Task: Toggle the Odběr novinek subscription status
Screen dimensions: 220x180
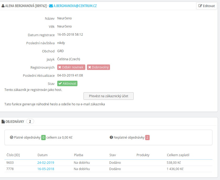Action: (x=71, y=67)
